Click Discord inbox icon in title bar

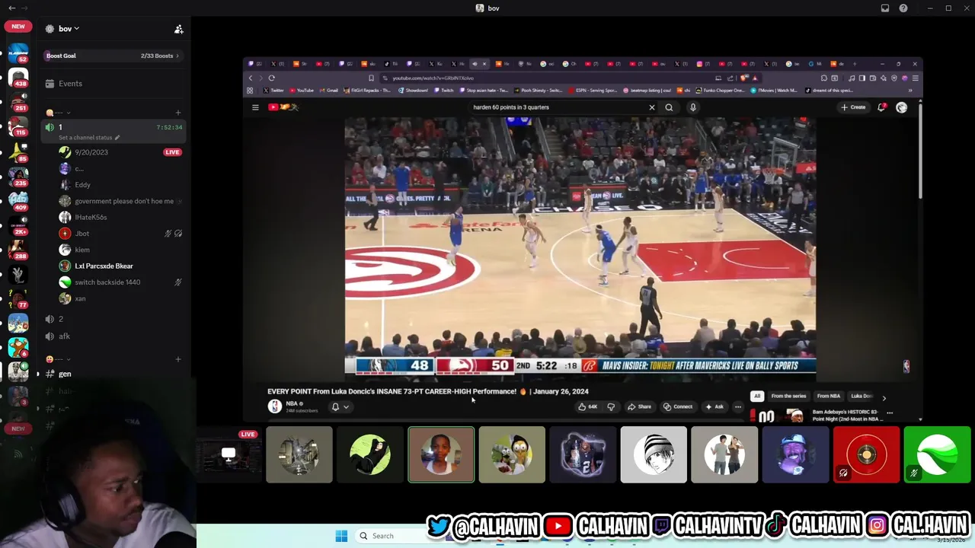pyautogui.click(x=885, y=8)
